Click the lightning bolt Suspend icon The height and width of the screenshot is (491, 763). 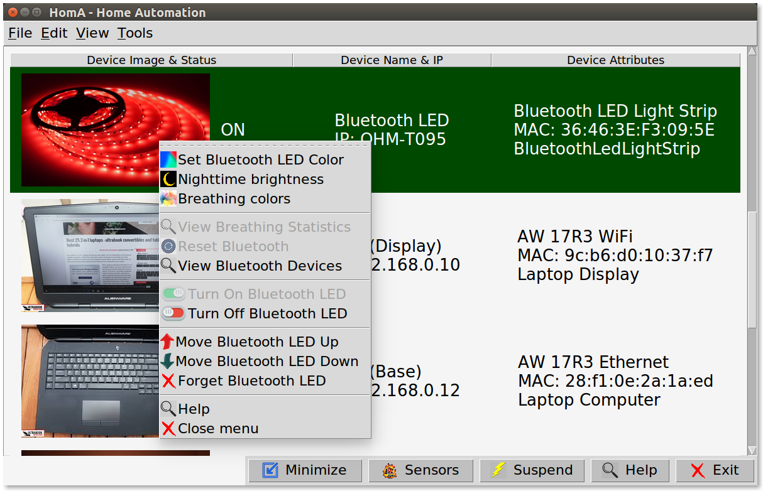pyautogui.click(x=498, y=470)
